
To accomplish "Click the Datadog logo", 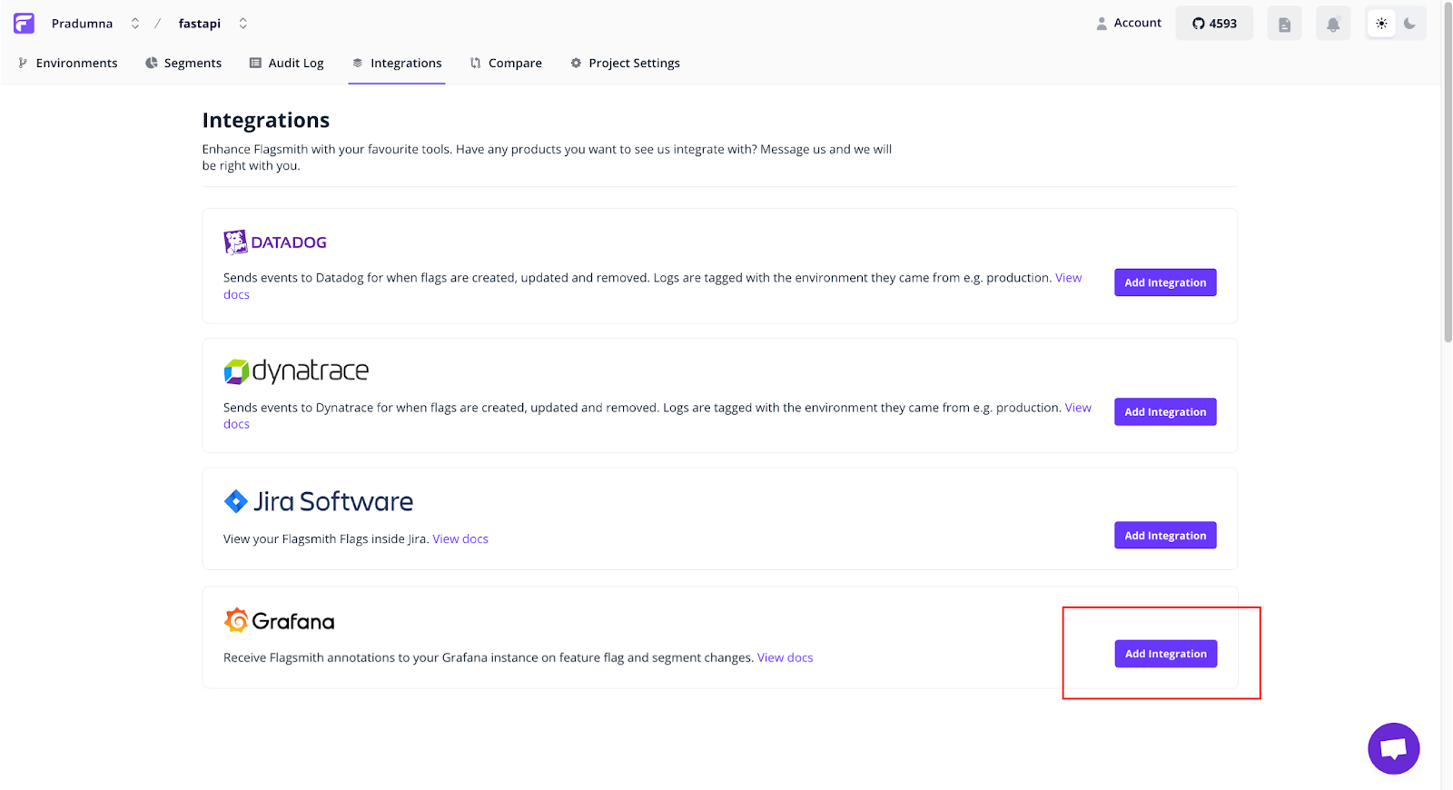I will point(275,242).
